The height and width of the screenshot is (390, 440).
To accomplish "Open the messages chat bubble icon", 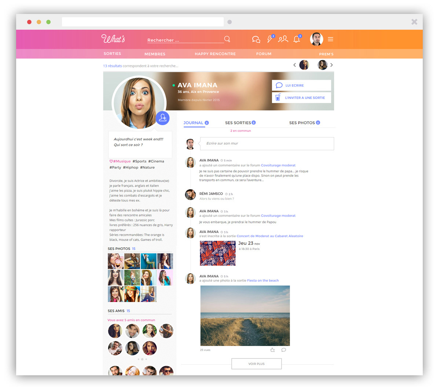I will 256,39.
